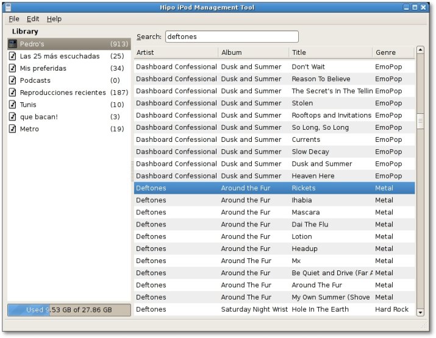Select the track titled Headup
Viewport: 436px width, 338px height.
pyautogui.click(x=274, y=248)
